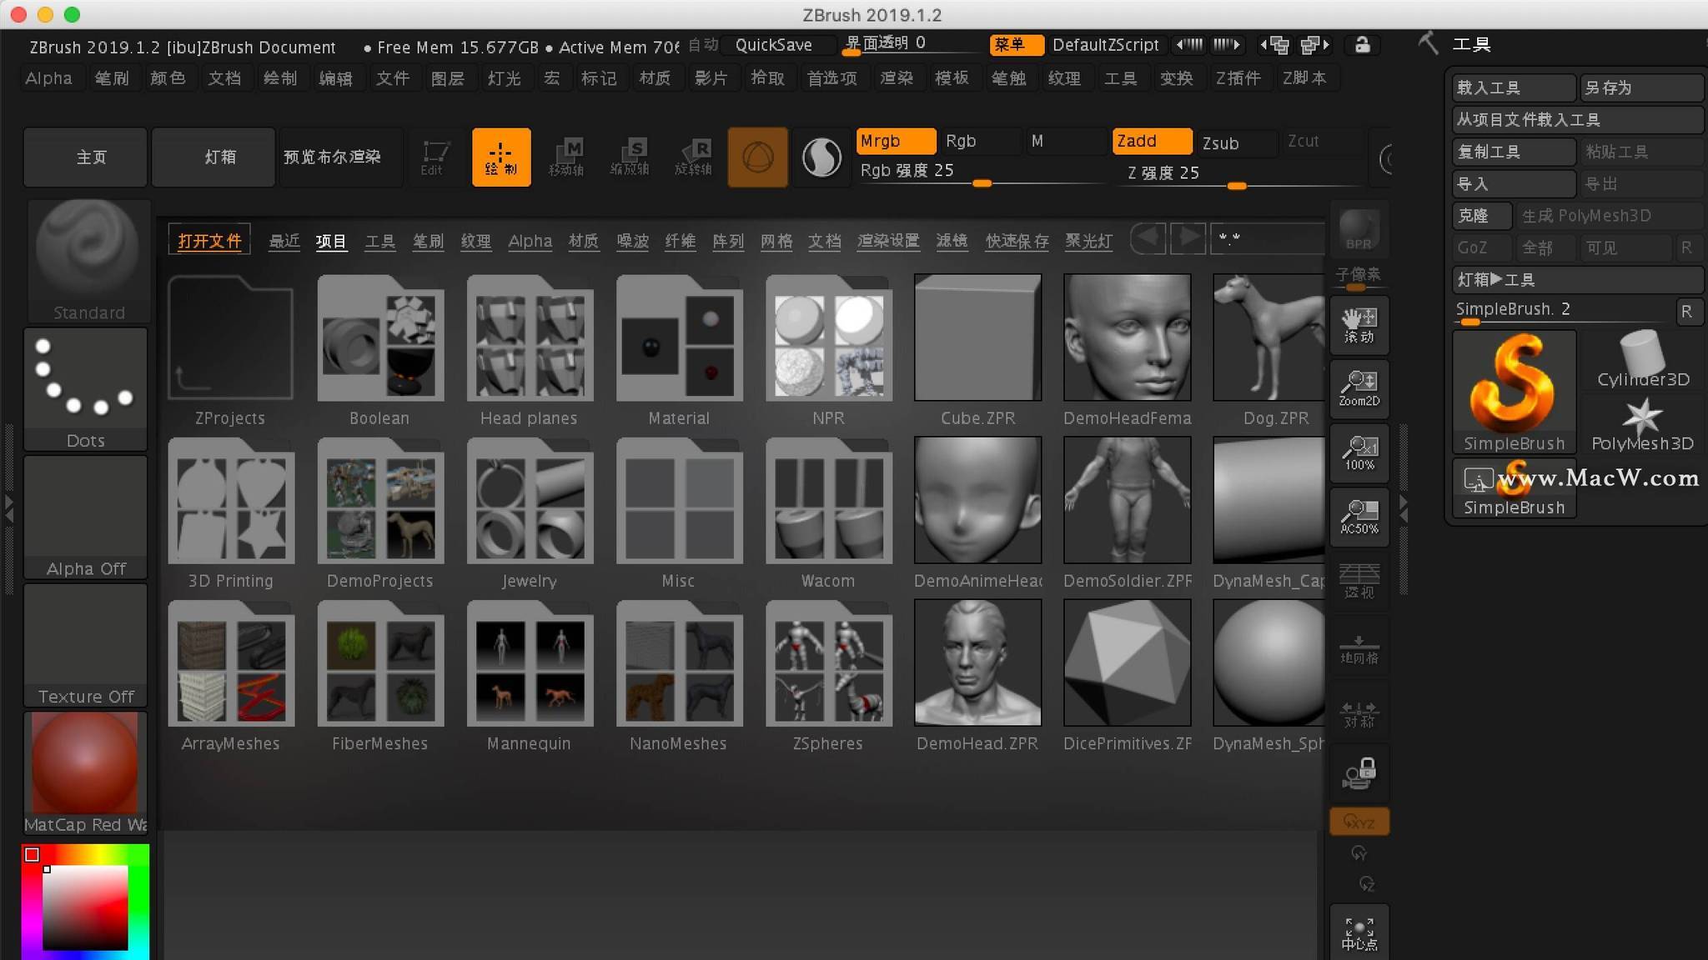This screenshot has height=960, width=1708.
Task: Switch to the 快速保存 tab
Action: (1017, 241)
